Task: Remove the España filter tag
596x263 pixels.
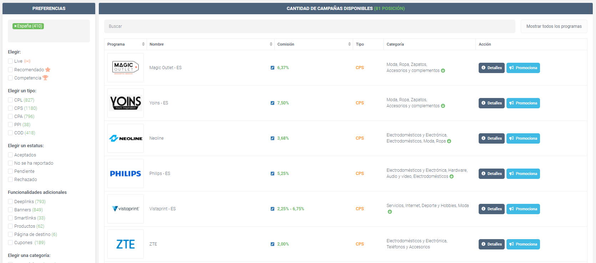Action: (x=15, y=26)
